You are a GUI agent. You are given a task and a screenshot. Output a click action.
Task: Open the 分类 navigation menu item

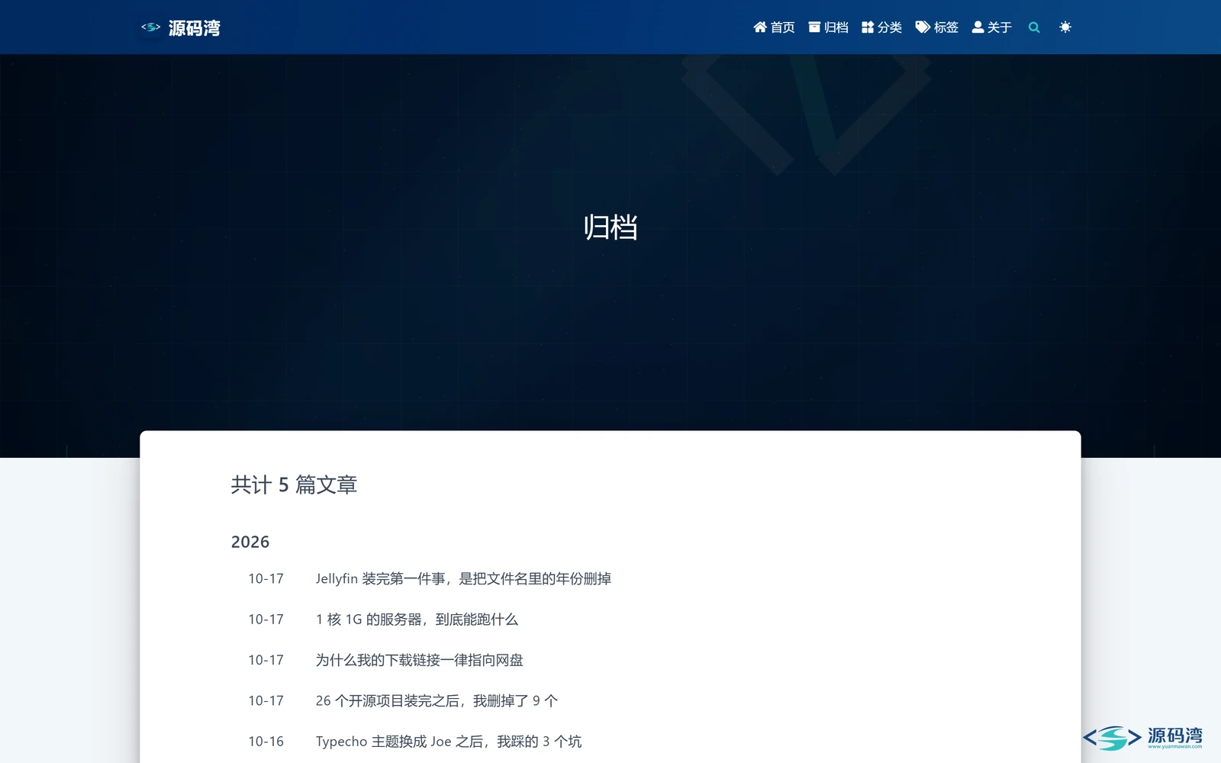pos(881,27)
